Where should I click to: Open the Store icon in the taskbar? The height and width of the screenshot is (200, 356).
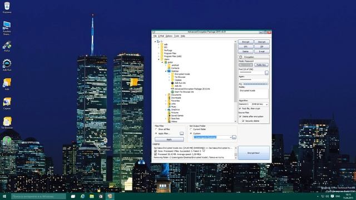click(101, 196)
